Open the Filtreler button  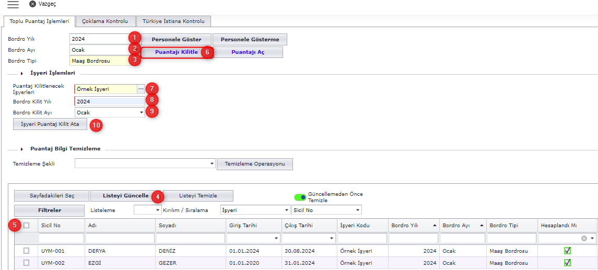click(50, 210)
